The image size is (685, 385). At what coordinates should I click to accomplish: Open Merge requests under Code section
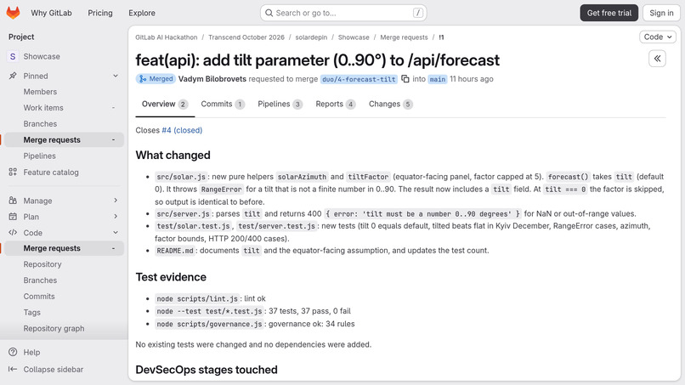click(65, 248)
